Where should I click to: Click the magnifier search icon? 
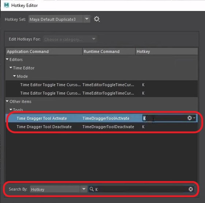point(92,189)
